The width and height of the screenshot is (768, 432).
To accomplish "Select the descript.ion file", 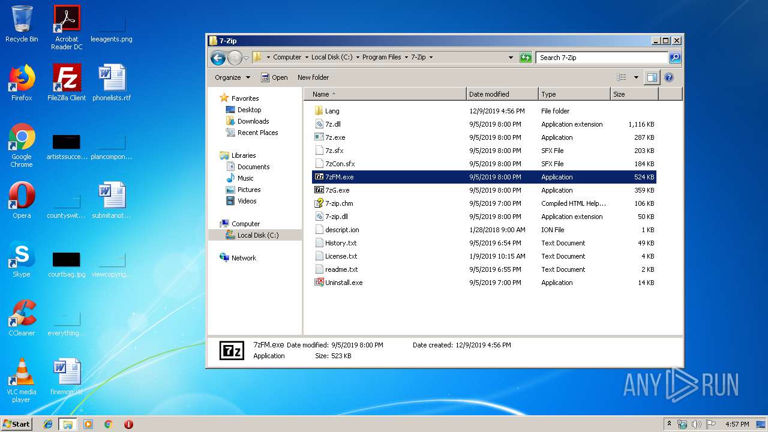I will 485,230.
